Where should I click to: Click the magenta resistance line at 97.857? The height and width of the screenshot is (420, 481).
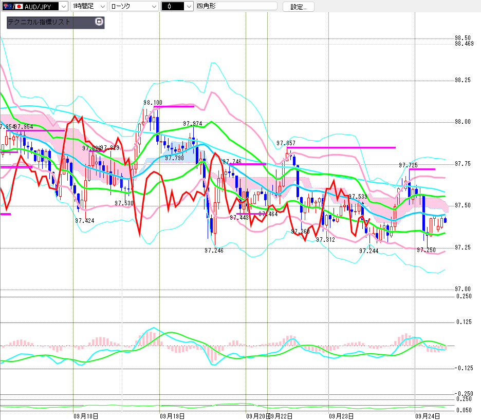point(341,147)
